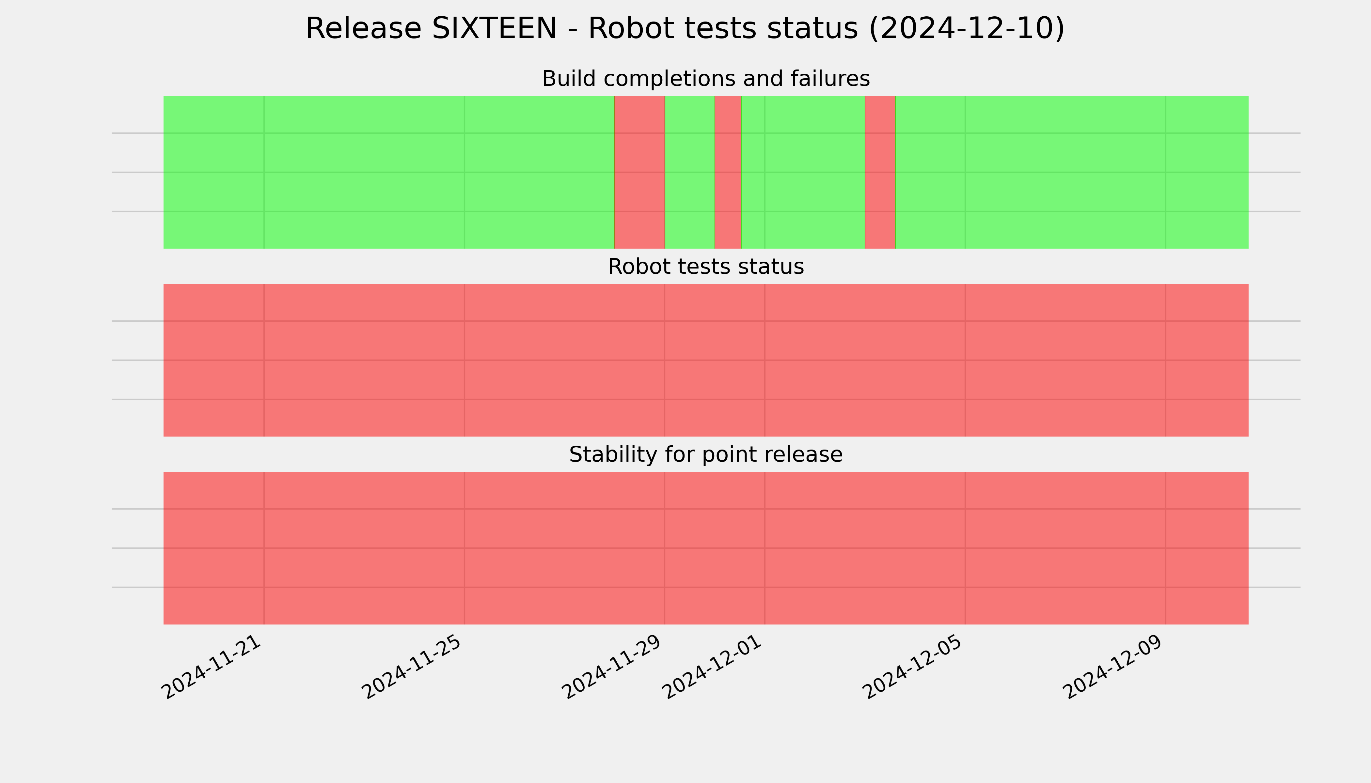The height and width of the screenshot is (783, 1371).
Task: Click the large green area at the left of the build chart
Action: pyautogui.click(x=389, y=172)
